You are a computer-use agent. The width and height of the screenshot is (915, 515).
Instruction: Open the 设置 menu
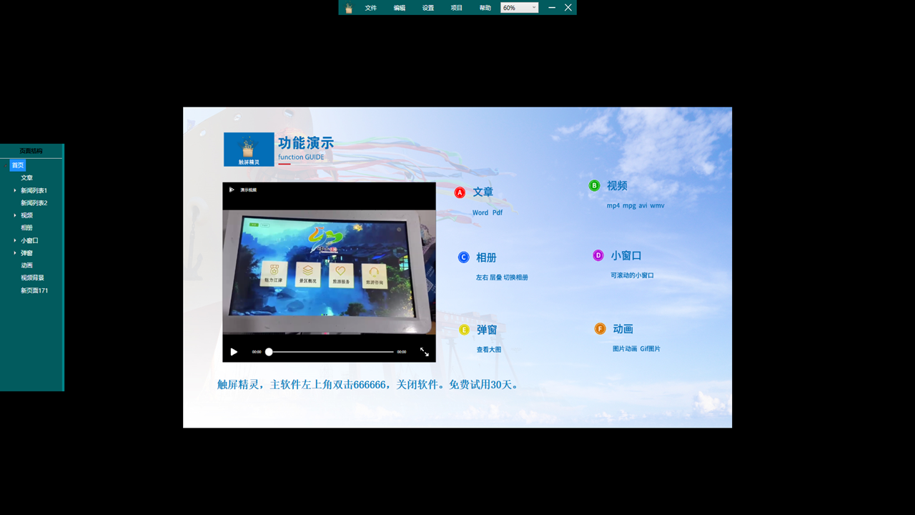coord(427,8)
